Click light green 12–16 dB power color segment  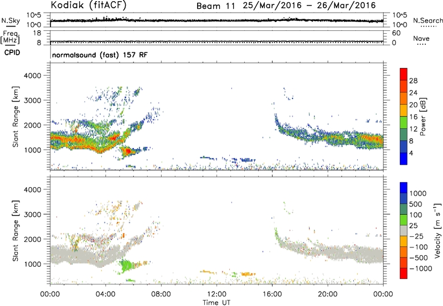coord(404,123)
